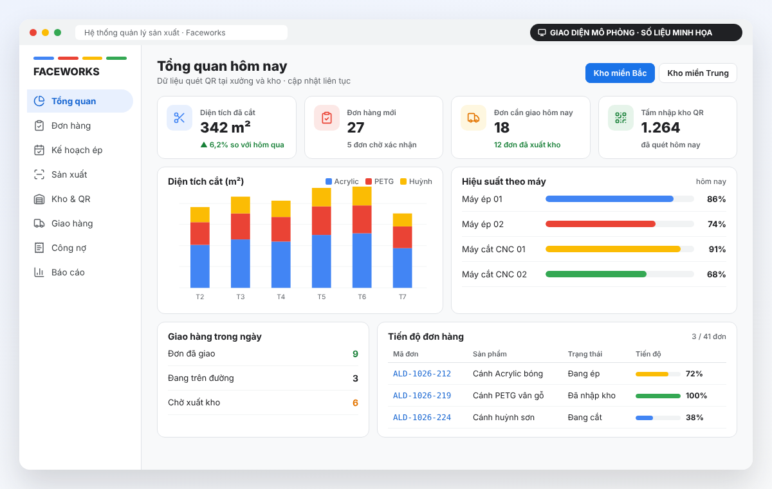
Task: Click the Kho & QR warehouse icon
Action: (x=39, y=199)
